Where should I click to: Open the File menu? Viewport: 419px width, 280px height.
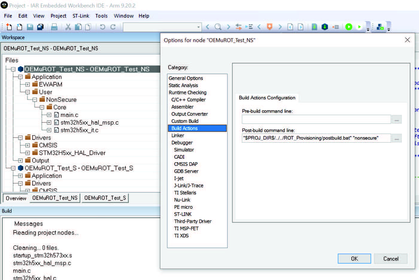[x=8, y=16]
